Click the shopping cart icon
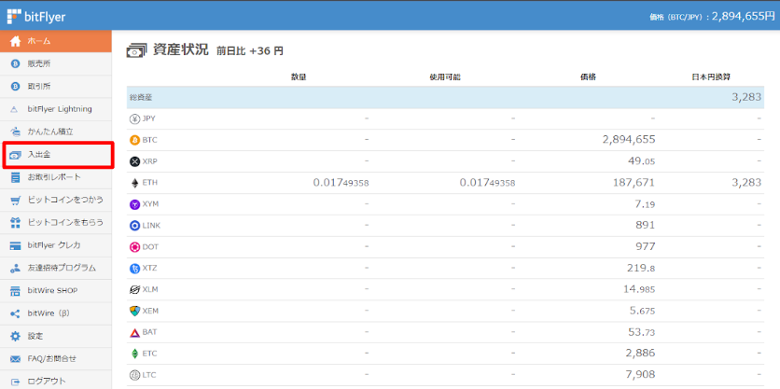This screenshot has width=780, height=389. point(16,200)
